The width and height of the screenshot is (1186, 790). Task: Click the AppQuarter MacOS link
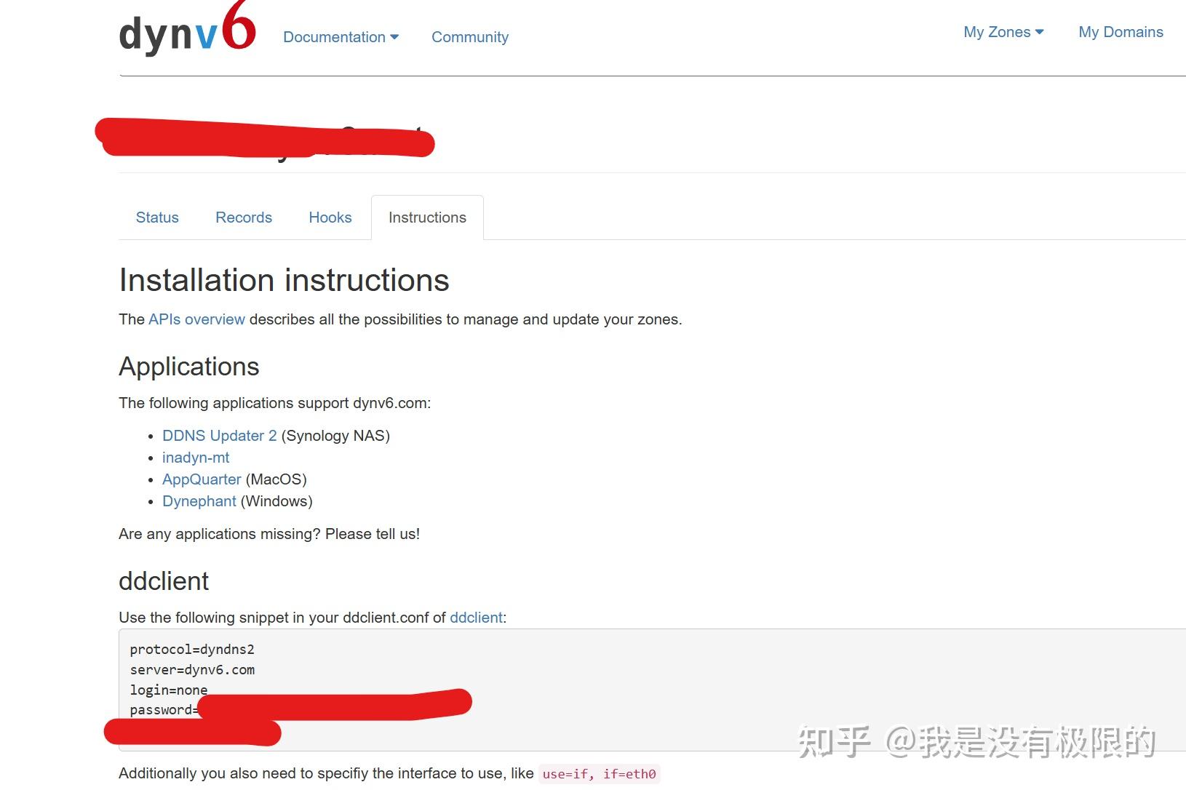coord(201,479)
